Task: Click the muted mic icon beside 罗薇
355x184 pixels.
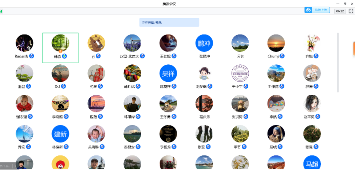Action: coord(316,86)
